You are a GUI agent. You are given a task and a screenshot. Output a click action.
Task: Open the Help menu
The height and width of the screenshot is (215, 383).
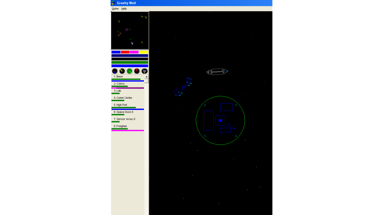tap(124, 9)
